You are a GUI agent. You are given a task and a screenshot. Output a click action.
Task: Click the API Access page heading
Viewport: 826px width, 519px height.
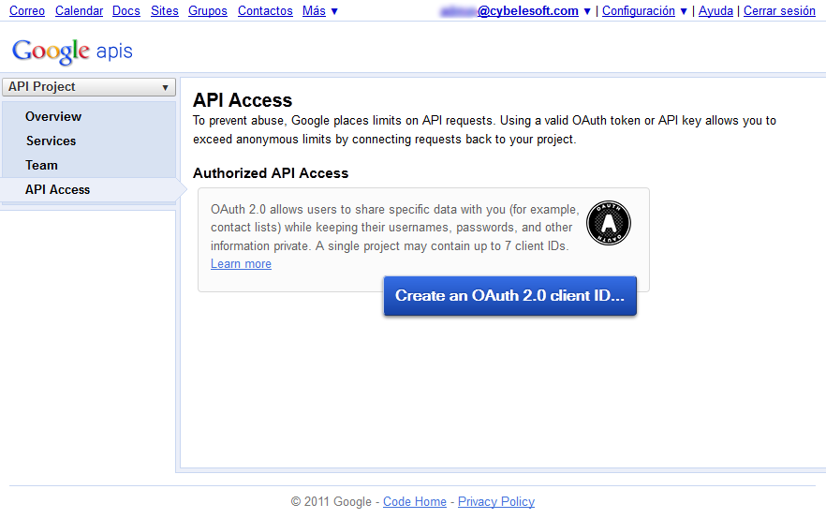pyautogui.click(x=243, y=100)
